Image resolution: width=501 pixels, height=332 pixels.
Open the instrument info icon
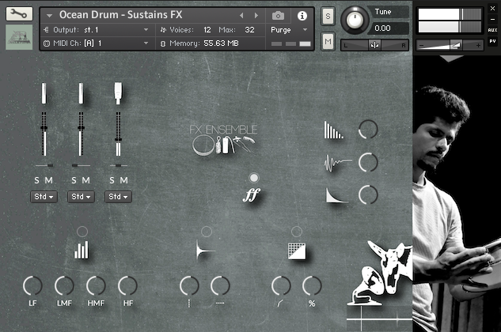pyautogui.click(x=302, y=16)
